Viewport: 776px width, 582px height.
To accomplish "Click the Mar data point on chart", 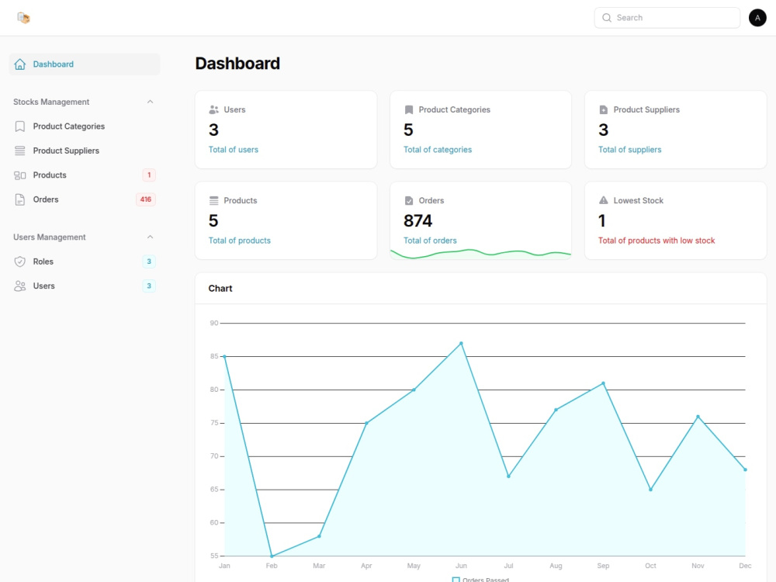I will coord(319,536).
